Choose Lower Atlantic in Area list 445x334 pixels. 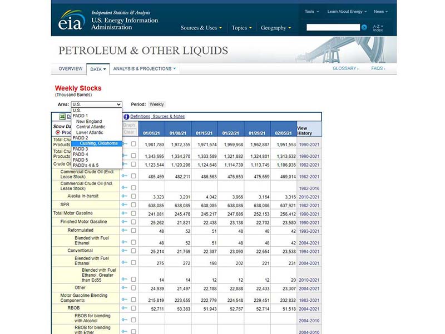(96, 132)
